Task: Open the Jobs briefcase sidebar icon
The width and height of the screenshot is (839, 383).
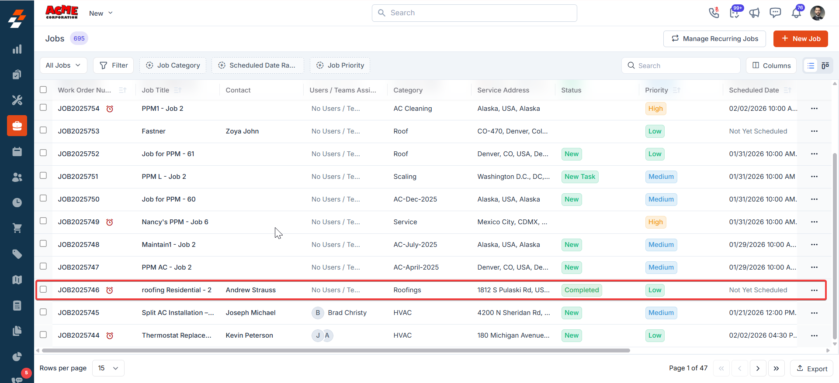Action: [x=17, y=126]
